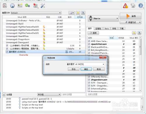Click the flag icon in the HearthFires row
The width and height of the screenshot is (146, 114).
44,36
